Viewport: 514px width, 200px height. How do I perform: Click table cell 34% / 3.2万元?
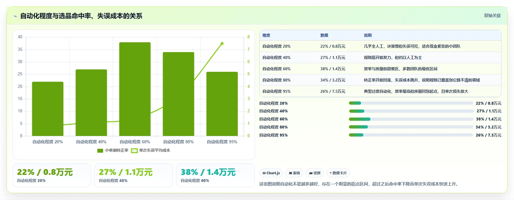pyautogui.click(x=333, y=80)
